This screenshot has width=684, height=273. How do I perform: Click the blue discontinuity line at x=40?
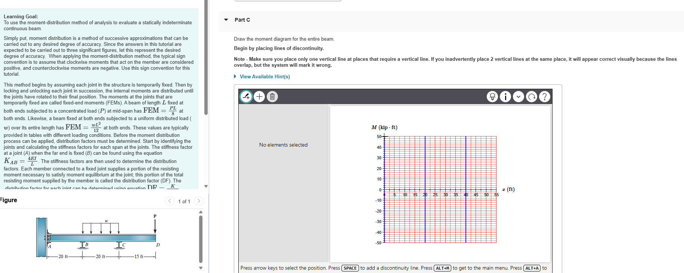coord(466,189)
